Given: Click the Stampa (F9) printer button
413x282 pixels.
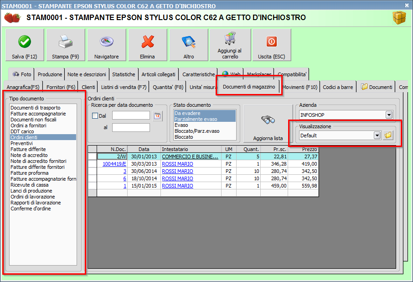Looking at the screenshot, I should tap(66, 45).
